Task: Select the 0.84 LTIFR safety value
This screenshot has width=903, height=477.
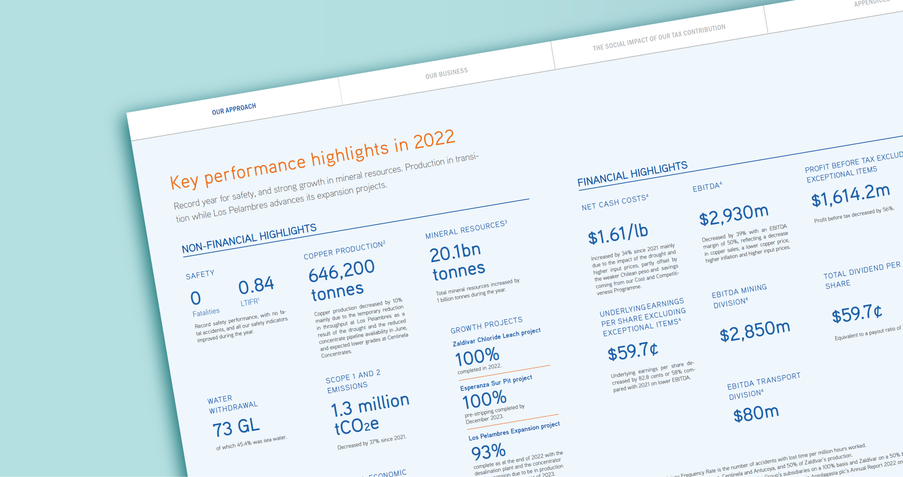Action: click(x=256, y=286)
